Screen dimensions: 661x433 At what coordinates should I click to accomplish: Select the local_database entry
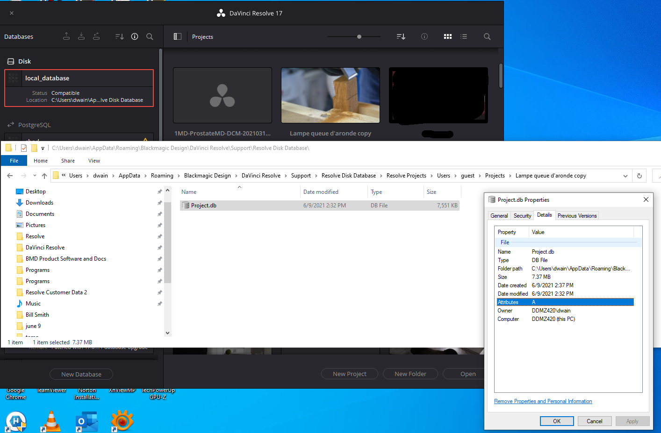point(79,88)
